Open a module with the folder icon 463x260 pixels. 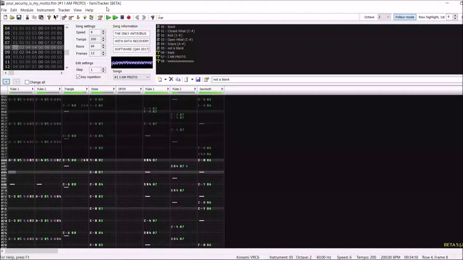(12, 17)
